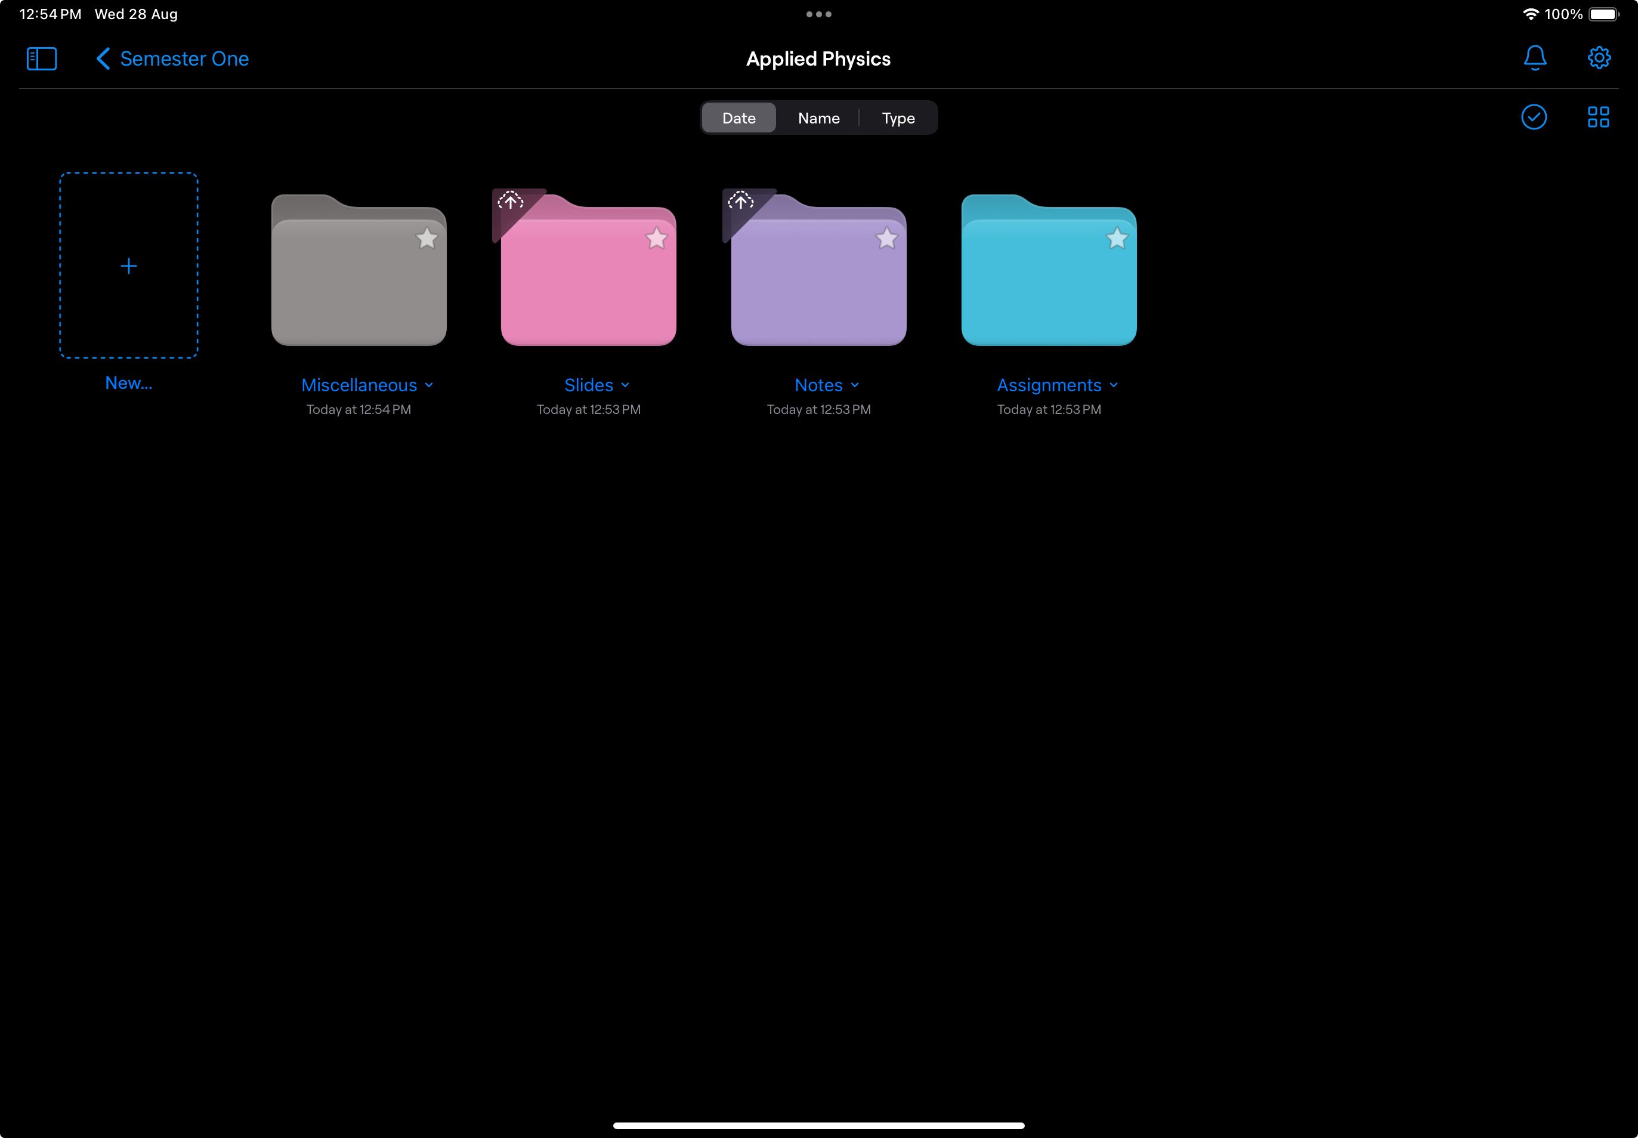
Task: Select the checkmark selection icon
Action: coord(1532,116)
